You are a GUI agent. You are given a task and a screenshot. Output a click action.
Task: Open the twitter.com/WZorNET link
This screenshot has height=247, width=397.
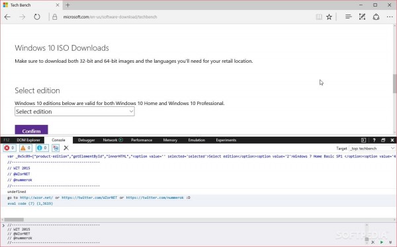(89, 197)
